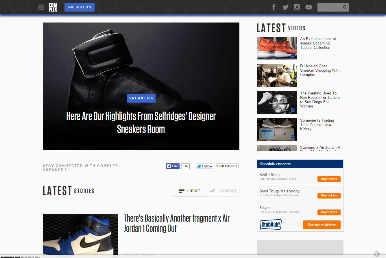
Task: Click the Keith Urban concert name
Action: point(269,175)
